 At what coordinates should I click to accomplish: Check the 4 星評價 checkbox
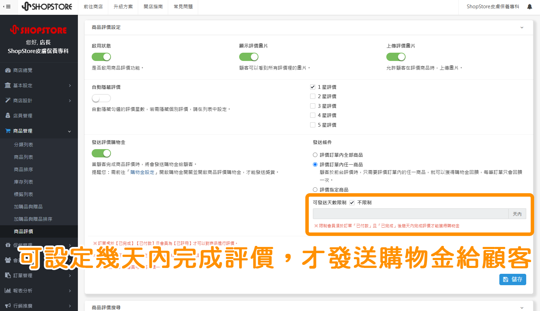313,115
